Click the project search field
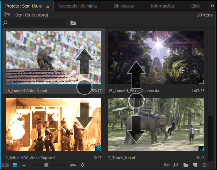The width and height of the screenshot is (217, 170). (x=34, y=23)
